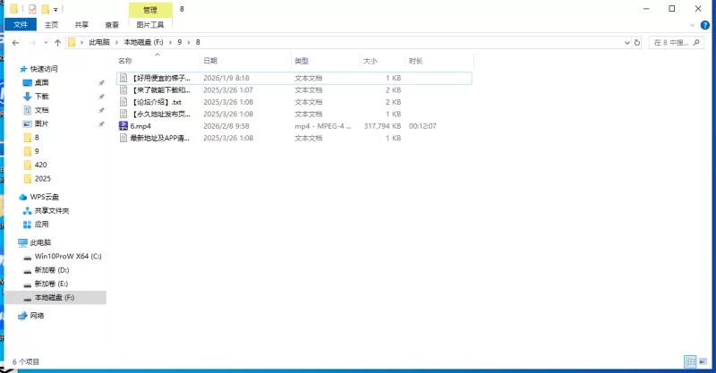
Task: Click the Properties icon in quick access toolbar
Action: point(32,9)
